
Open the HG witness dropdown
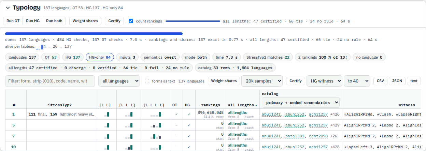324,81
